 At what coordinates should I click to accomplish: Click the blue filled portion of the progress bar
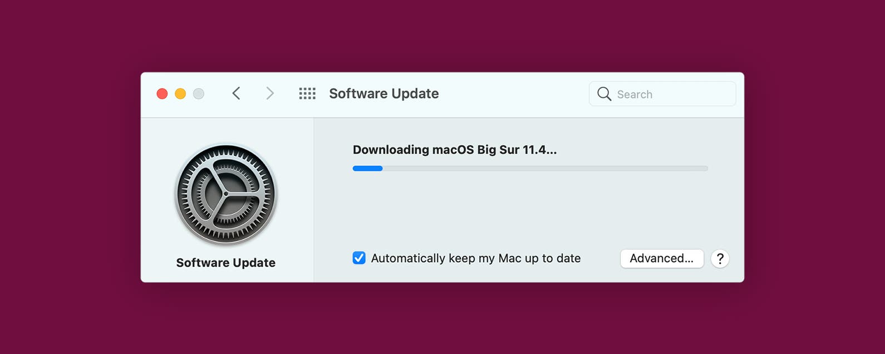367,168
